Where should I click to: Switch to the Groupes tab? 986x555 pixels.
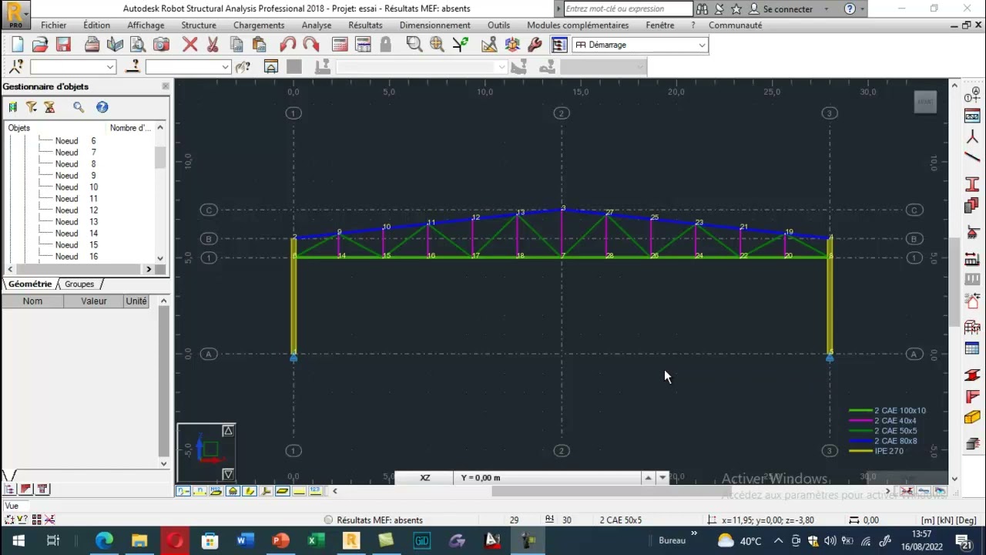(79, 284)
